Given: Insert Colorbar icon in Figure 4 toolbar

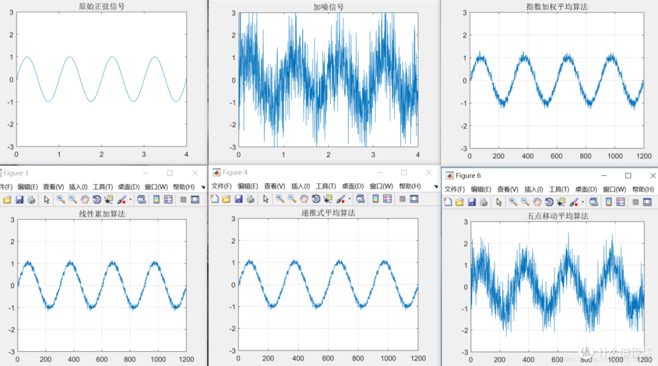Looking at the screenshot, I should [x=375, y=199].
